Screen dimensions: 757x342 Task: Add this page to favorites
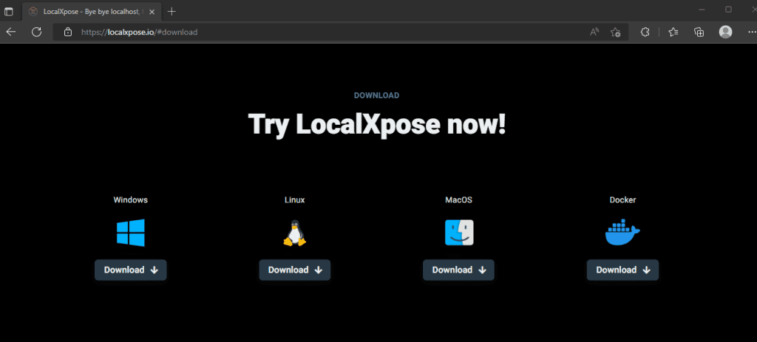click(615, 33)
